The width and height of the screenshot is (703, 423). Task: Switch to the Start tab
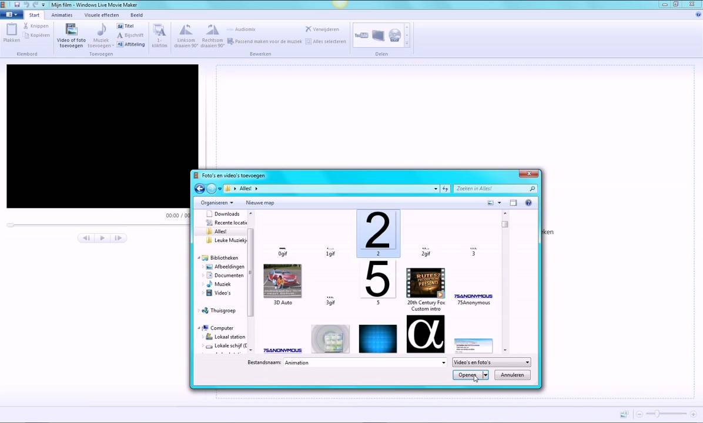[34, 15]
